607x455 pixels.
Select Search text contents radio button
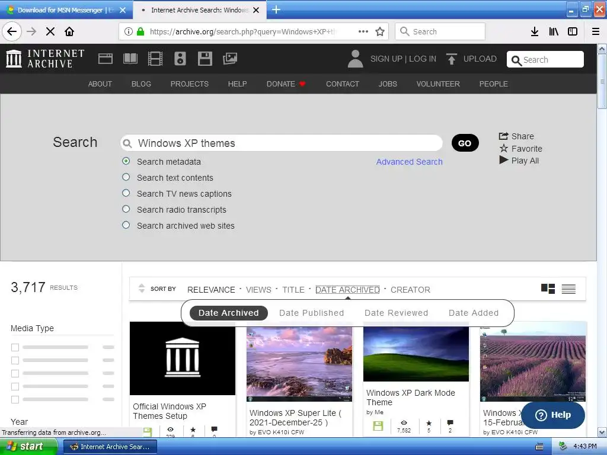126,177
